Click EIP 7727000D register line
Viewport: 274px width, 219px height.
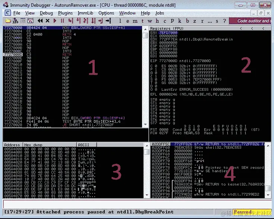pyautogui.click(x=180, y=61)
